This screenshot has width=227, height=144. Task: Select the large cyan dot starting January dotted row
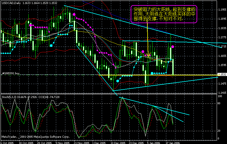[x=152, y=73]
